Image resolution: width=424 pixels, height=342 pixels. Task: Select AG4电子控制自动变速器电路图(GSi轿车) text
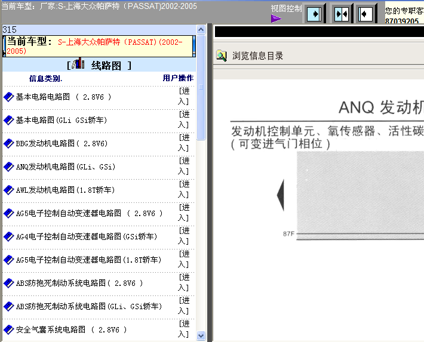[x=87, y=236]
